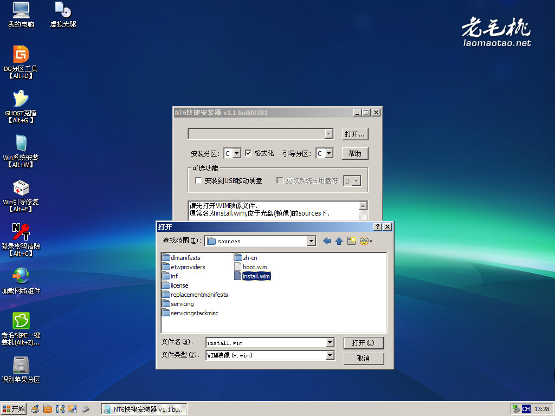Image resolution: width=555 pixels, height=416 pixels.
Task: Open the My Computer (我的电脑) desktop icon
Action: tap(21, 15)
